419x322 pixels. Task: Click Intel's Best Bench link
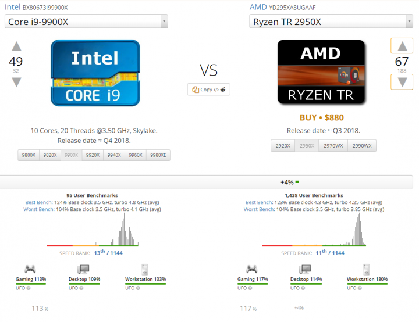38,202
